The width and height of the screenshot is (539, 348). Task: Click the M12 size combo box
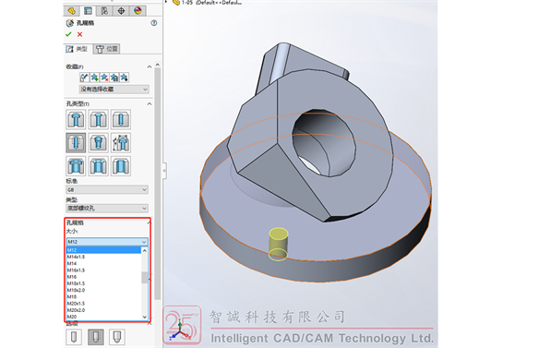tap(107, 242)
